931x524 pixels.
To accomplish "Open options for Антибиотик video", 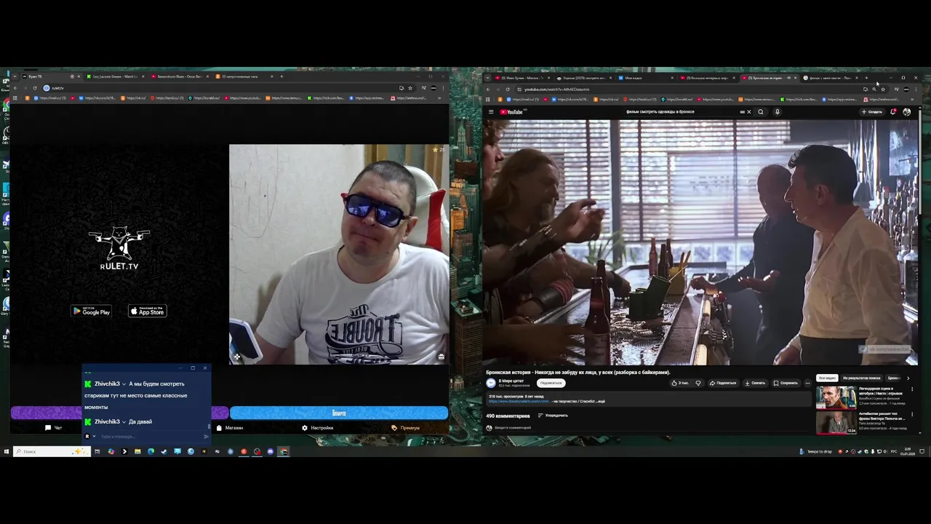I will pos(912,414).
